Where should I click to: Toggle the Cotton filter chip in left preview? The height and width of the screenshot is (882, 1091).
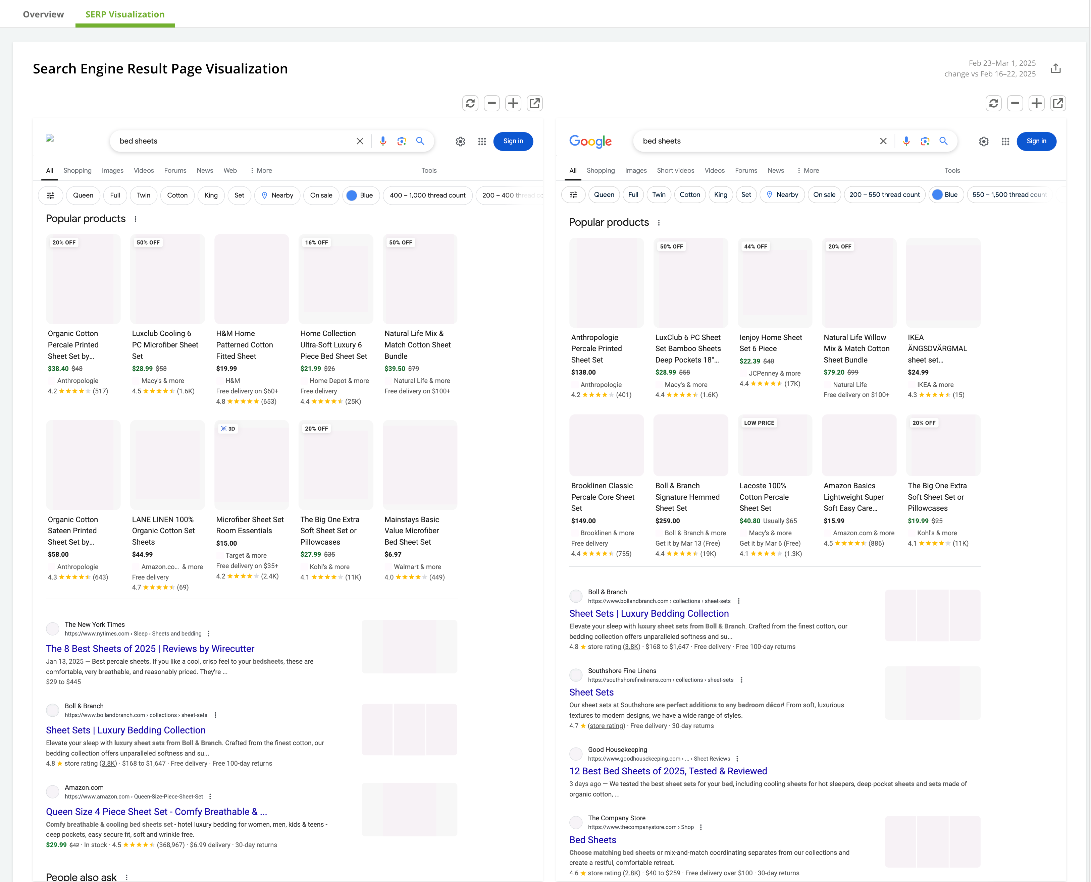(x=177, y=196)
